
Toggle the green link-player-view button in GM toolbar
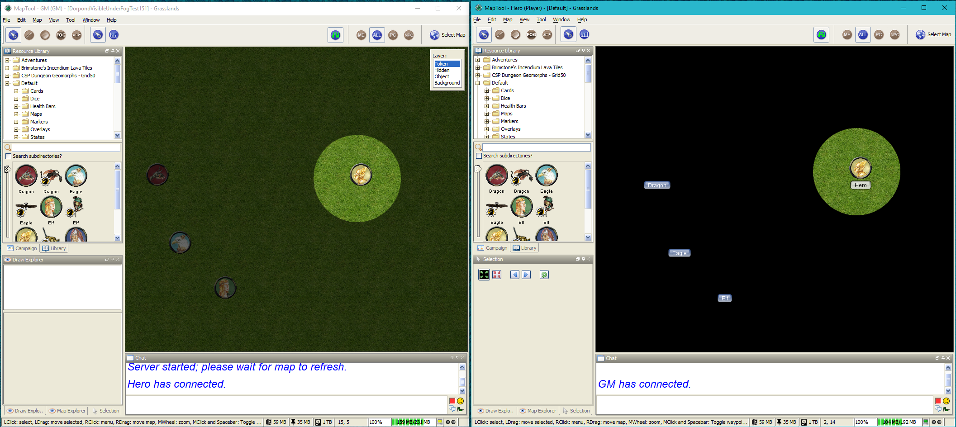pos(335,35)
